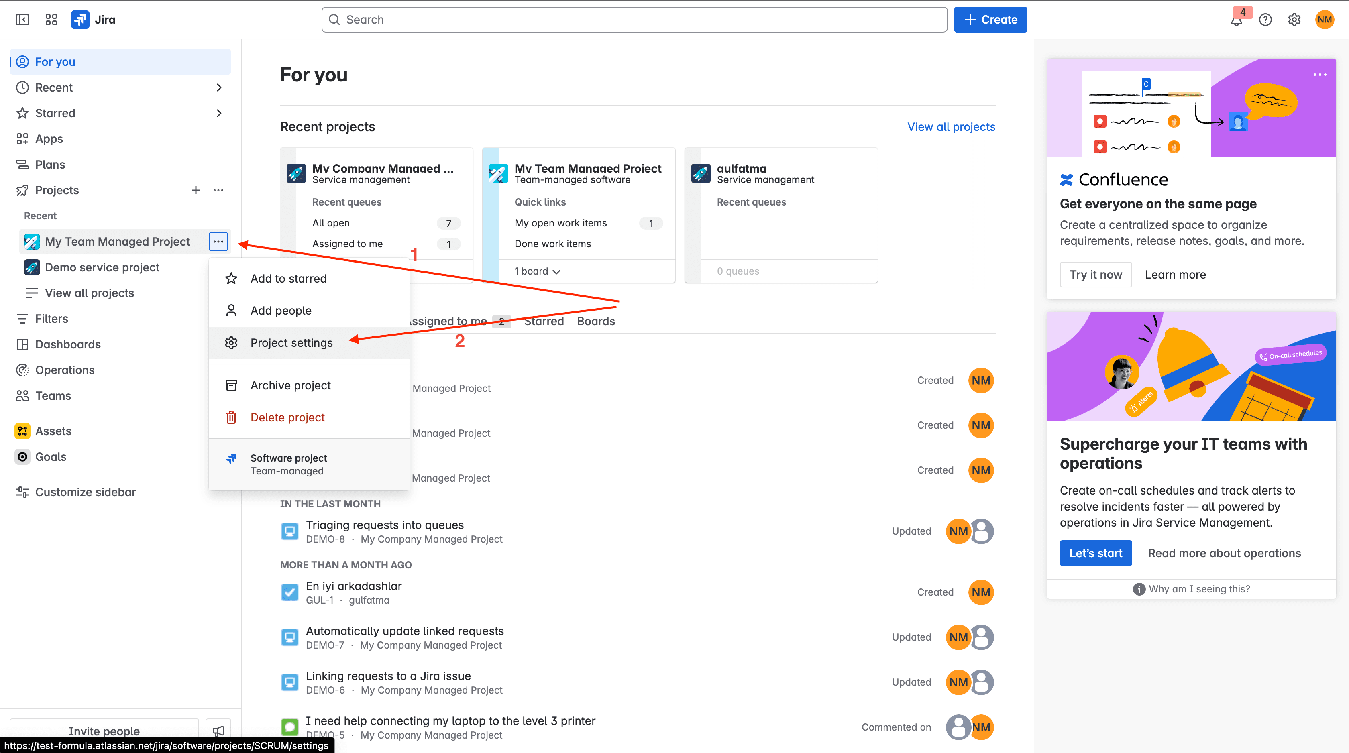The width and height of the screenshot is (1349, 753).
Task: Click the Learn more link
Action: [1175, 275]
